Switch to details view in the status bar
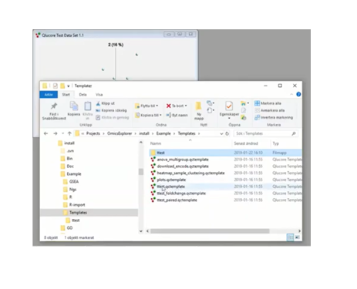Viewport: 357px width, 289px height. (x=290, y=237)
